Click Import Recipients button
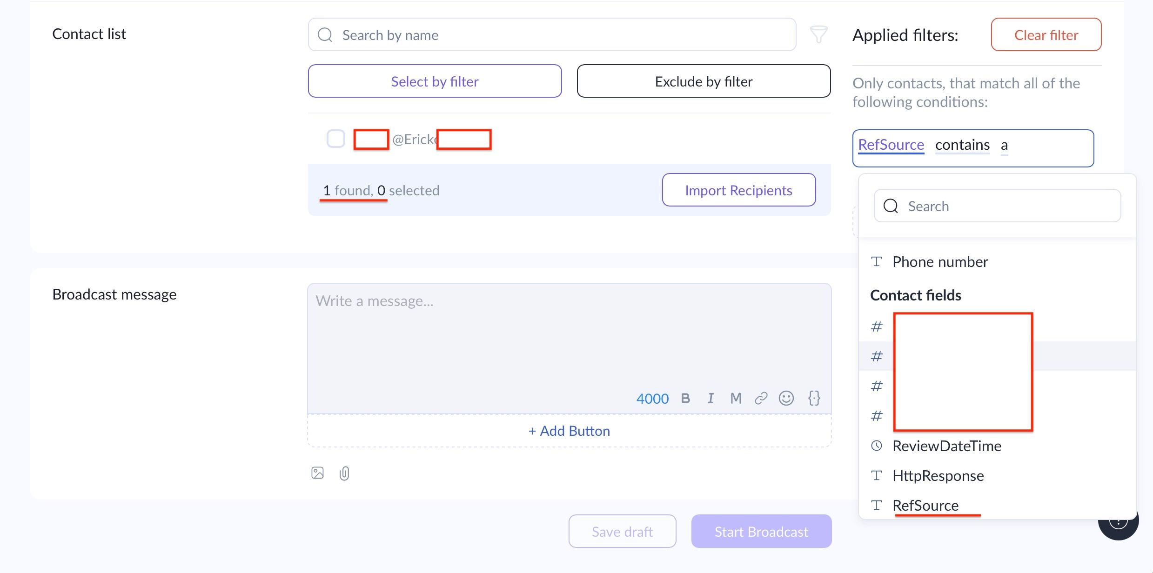This screenshot has width=1153, height=573. [x=738, y=190]
